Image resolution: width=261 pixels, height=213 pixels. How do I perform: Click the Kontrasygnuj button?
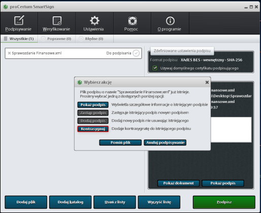tap(93, 129)
